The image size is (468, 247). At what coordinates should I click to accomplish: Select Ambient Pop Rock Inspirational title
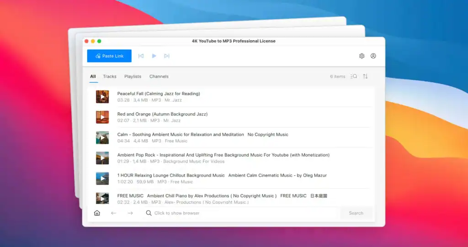[223, 155]
